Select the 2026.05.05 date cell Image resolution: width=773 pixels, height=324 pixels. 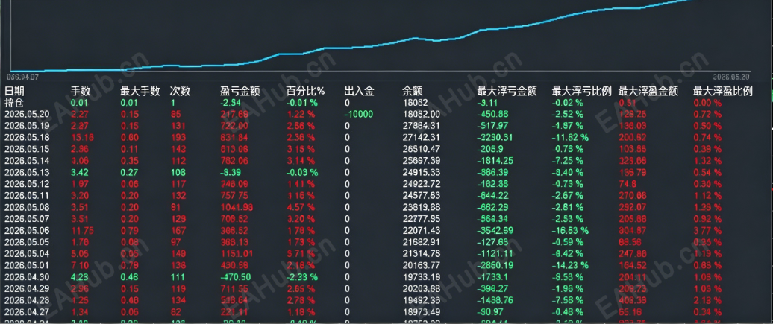pos(25,242)
